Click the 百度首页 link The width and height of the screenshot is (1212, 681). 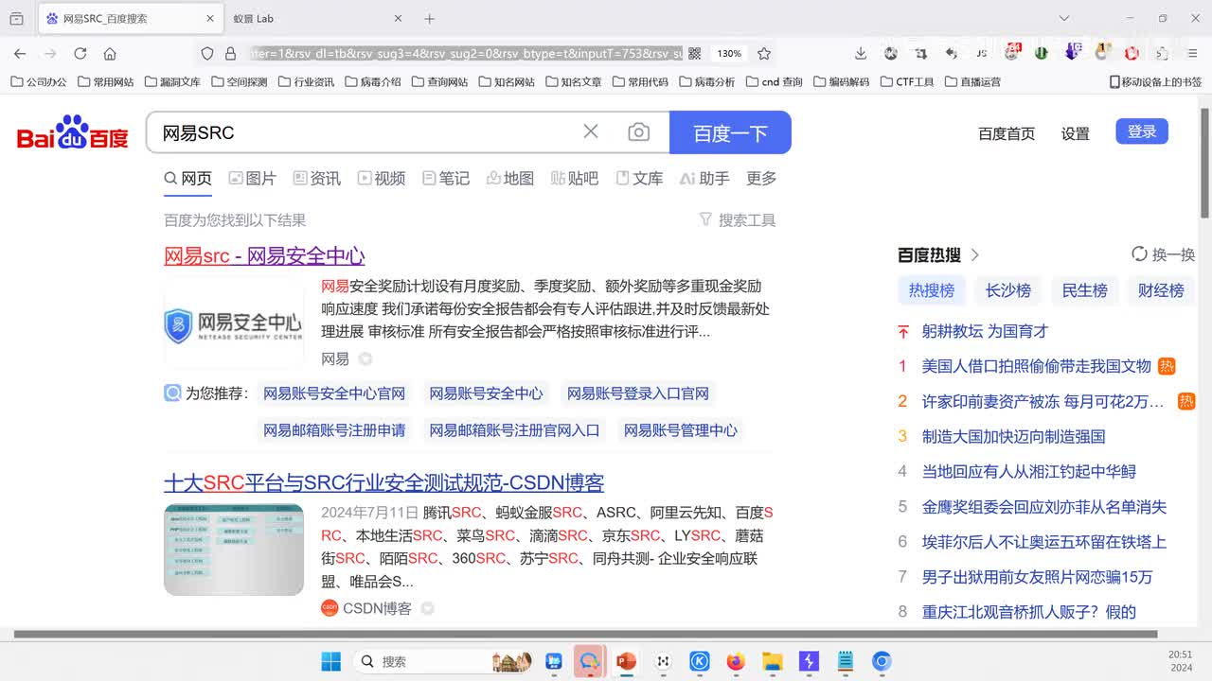(1007, 133)
